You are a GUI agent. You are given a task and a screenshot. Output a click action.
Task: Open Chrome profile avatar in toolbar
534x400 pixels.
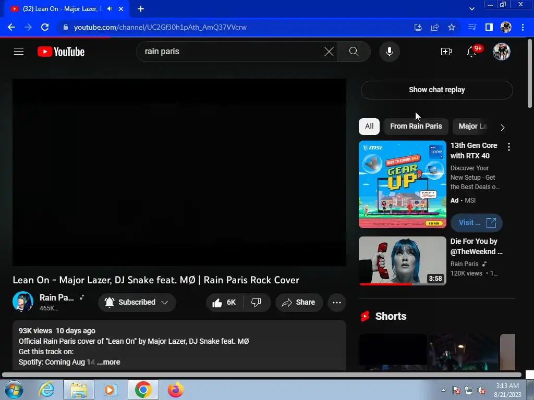[506, 27]
